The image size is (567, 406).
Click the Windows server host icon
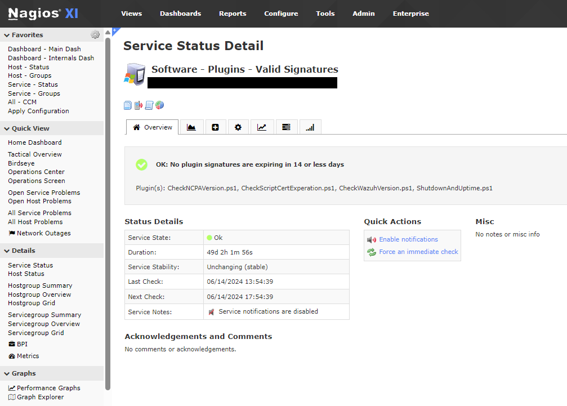(x=135, y=74)
